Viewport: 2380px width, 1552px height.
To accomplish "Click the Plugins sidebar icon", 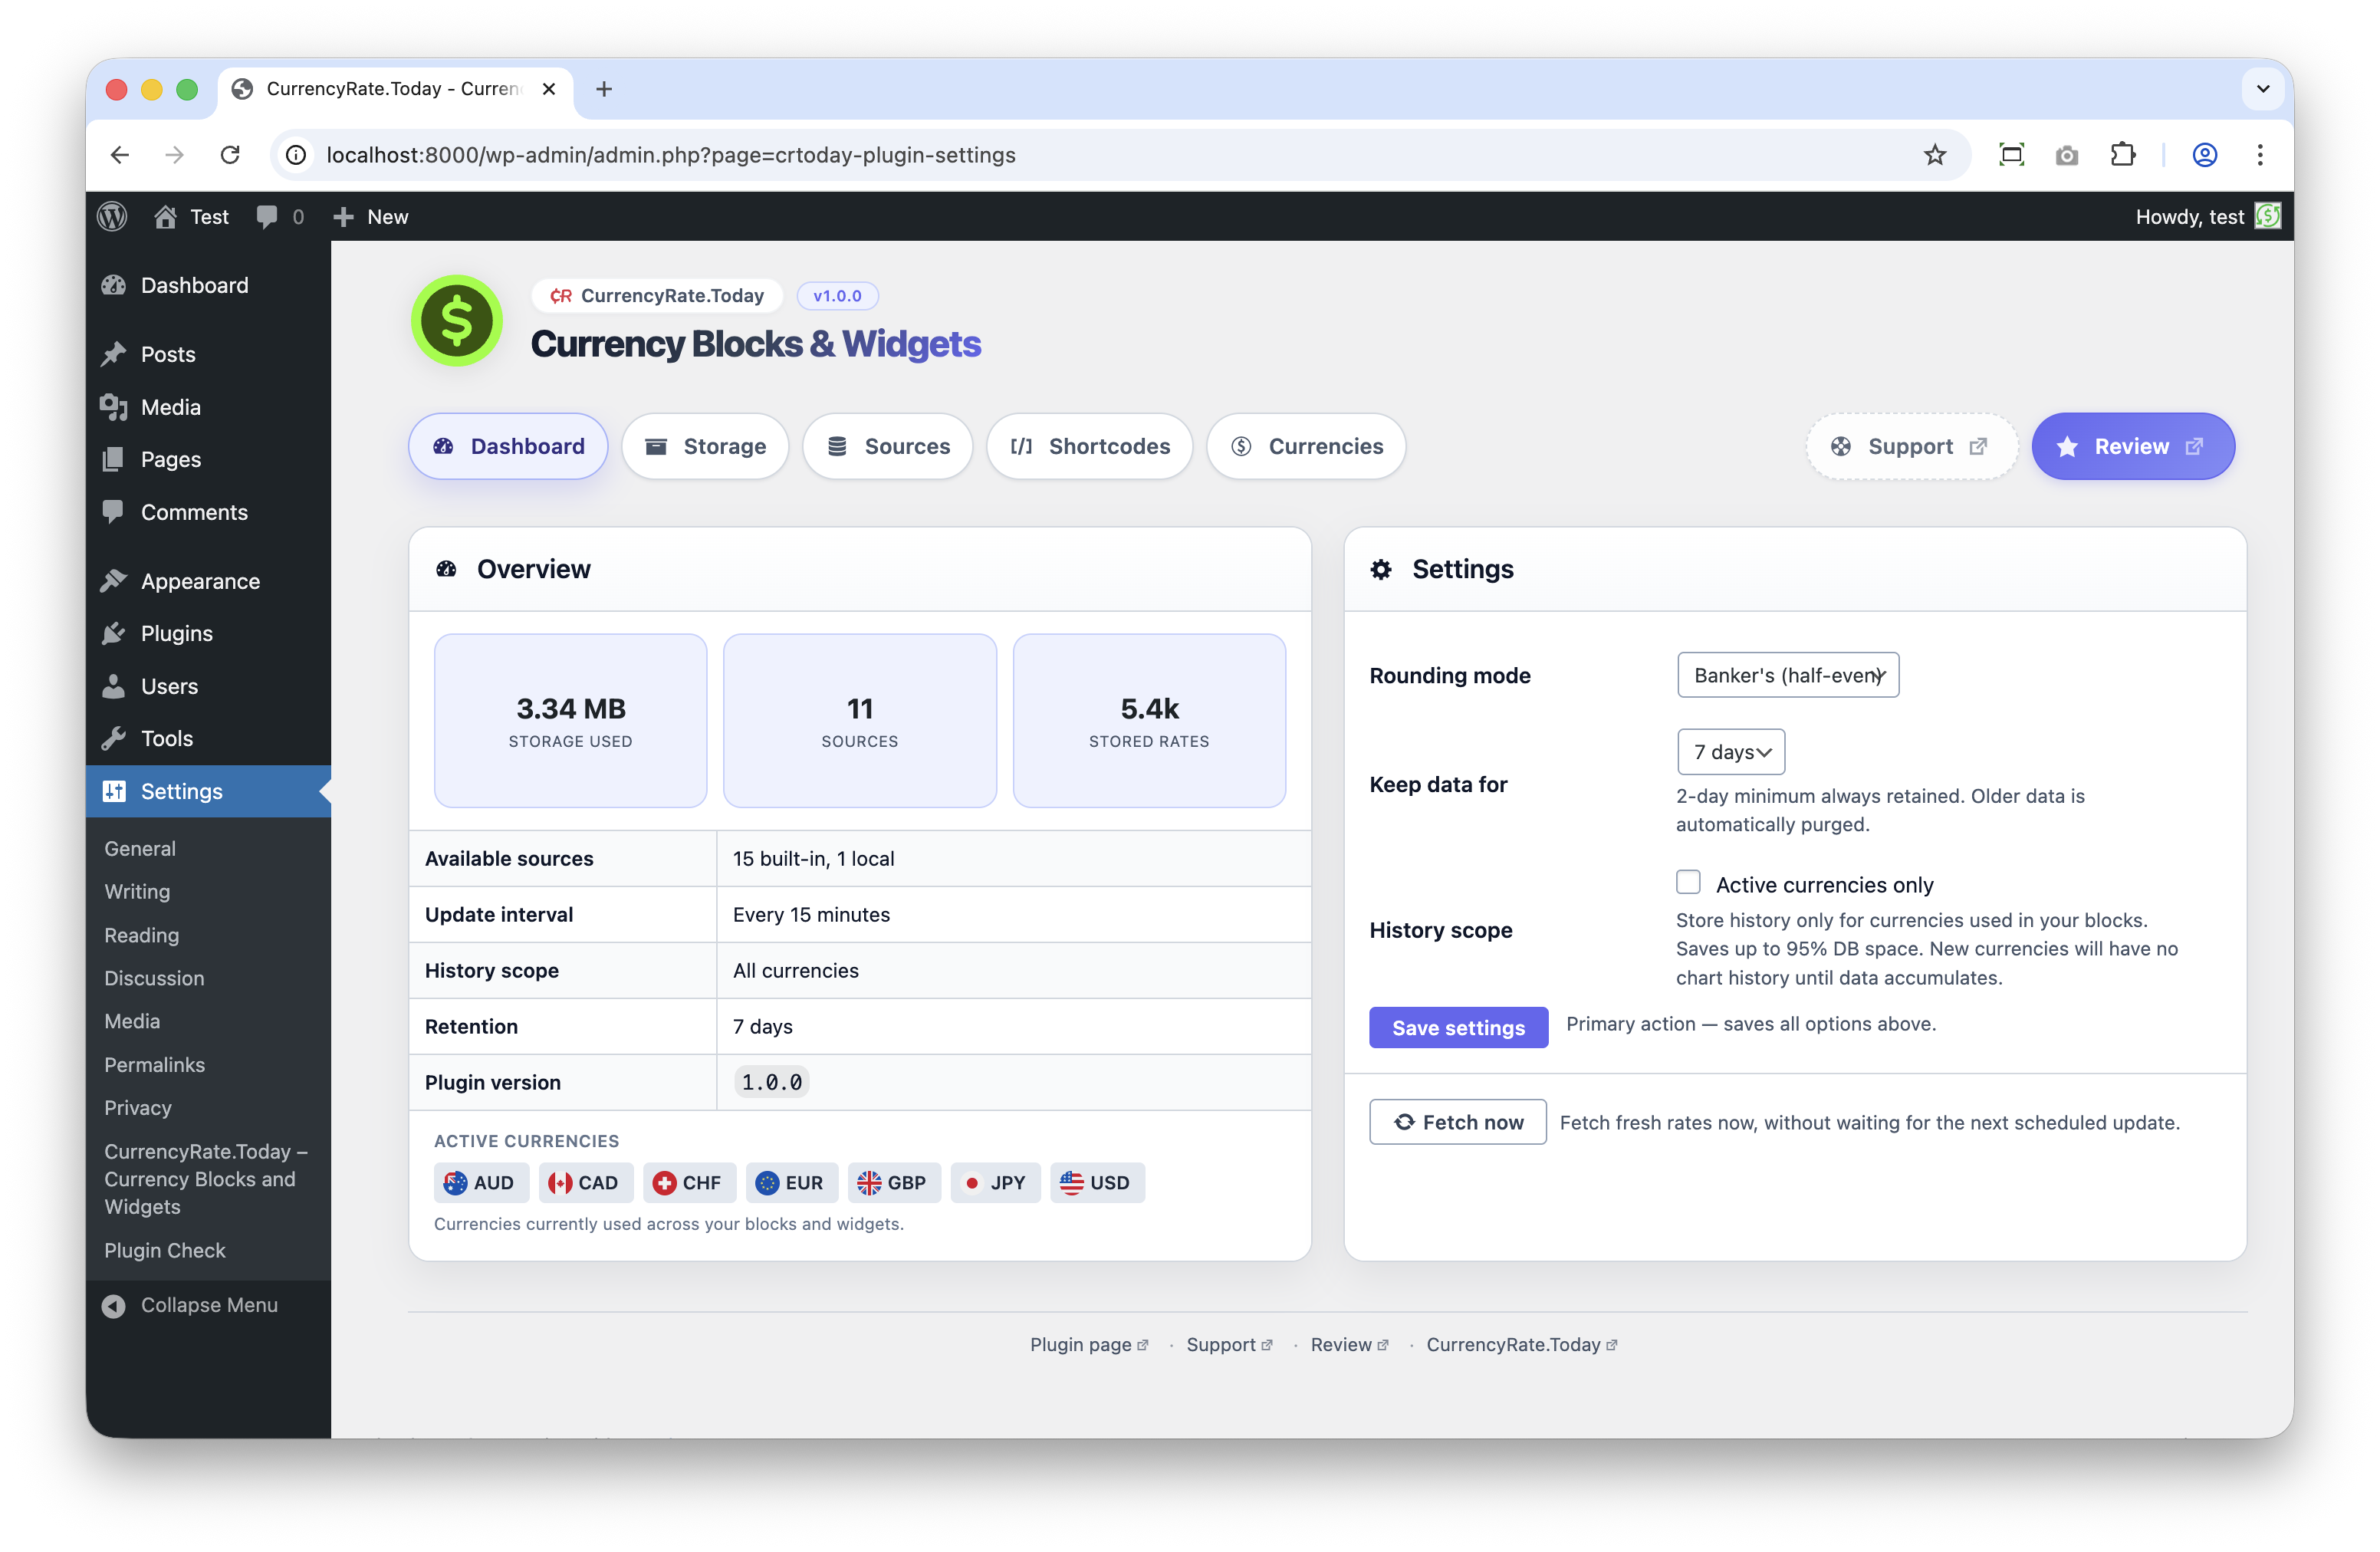I will pos(114,633).
